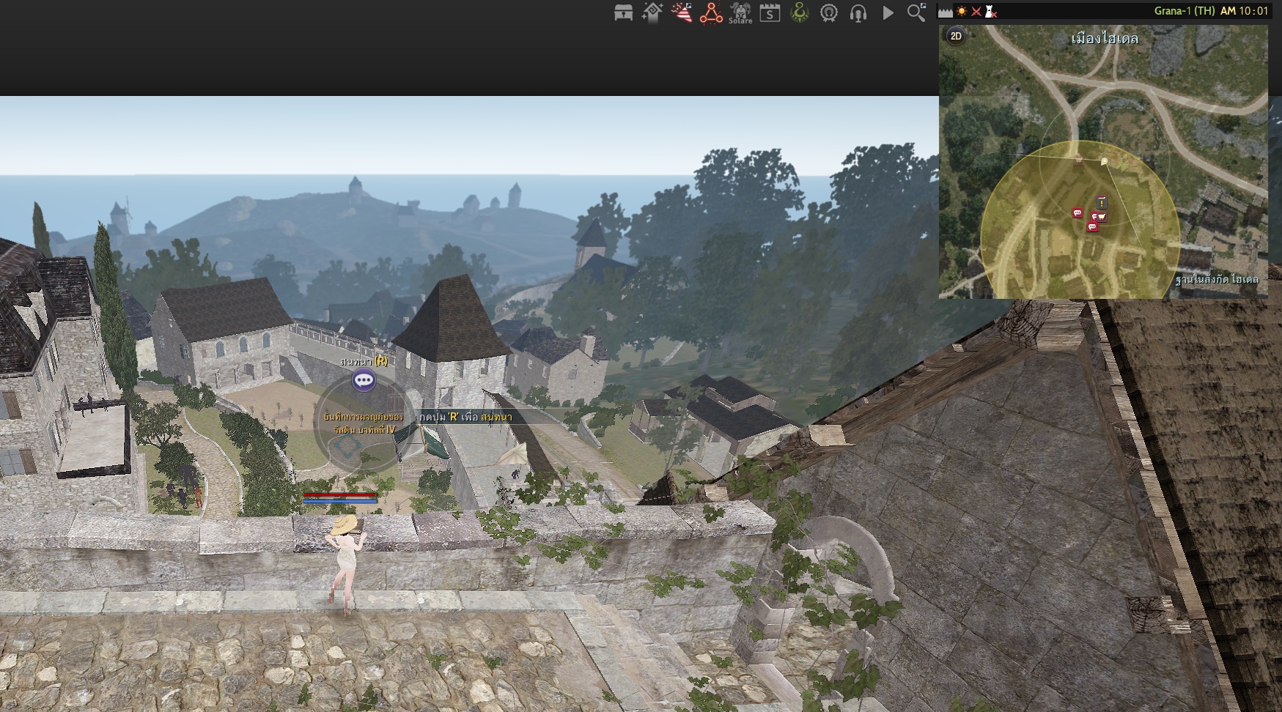Click the castle silhouette status icon
The width and height of the screenshot is (1282, 712).
[946, 11]
